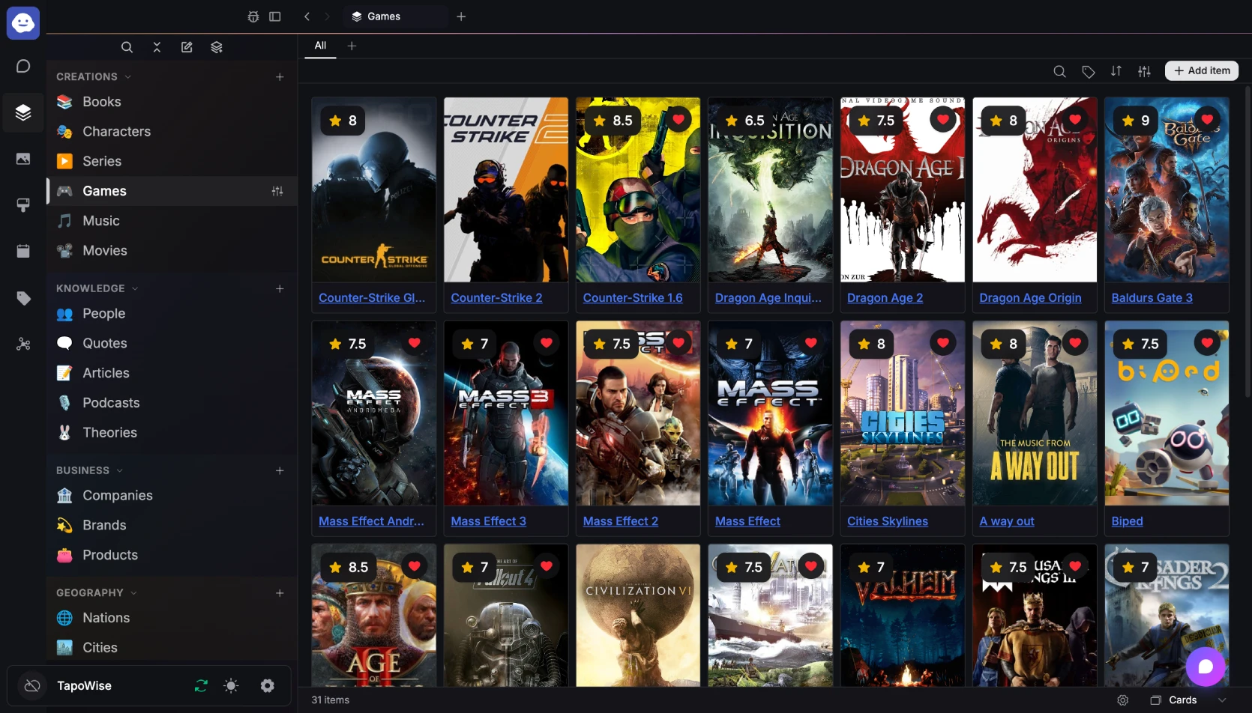Click the paint roller icon in left rail

tap(23, 205)
